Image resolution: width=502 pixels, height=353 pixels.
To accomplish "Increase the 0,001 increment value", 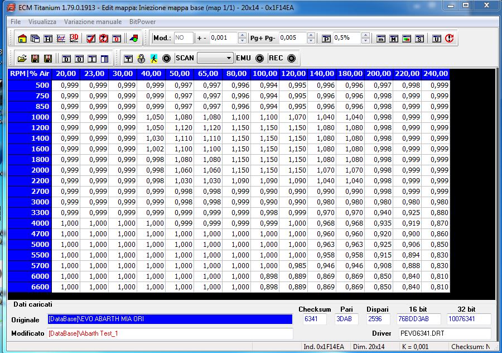I will pos(243,35).
